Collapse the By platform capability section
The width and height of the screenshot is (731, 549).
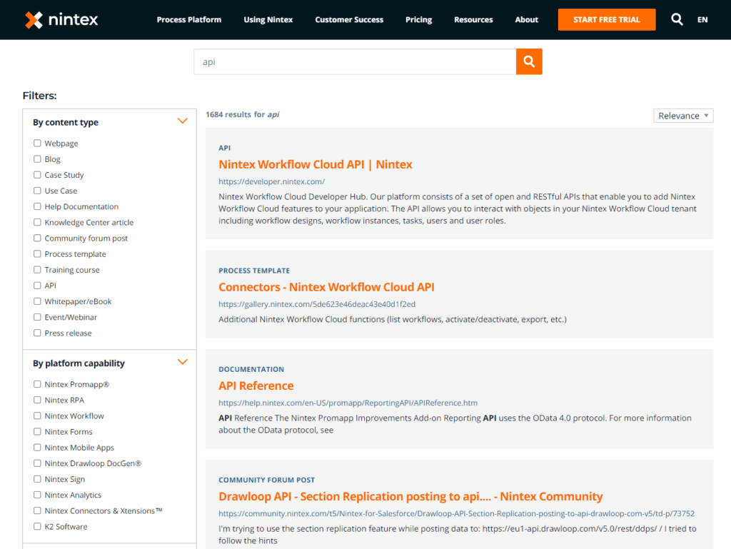coord(183,361)
